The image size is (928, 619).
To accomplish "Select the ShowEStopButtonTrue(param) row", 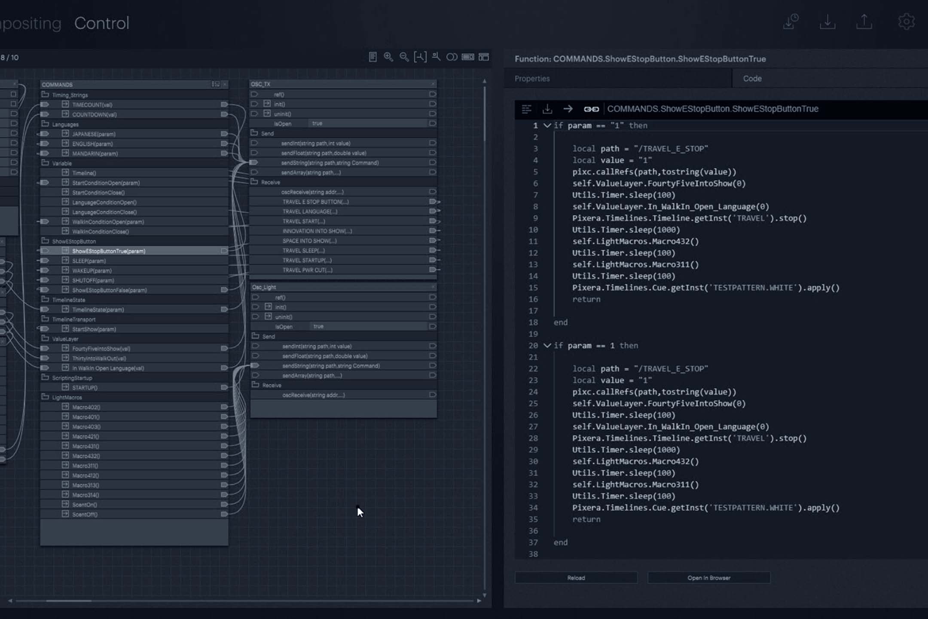I will click(134, 251).
